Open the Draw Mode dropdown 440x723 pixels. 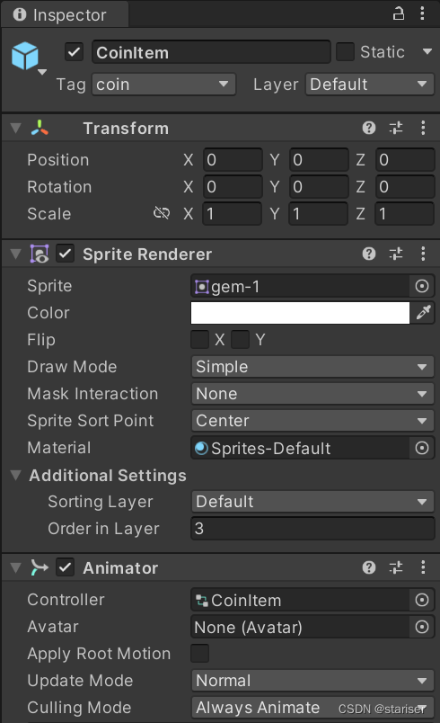click(312, 367)
